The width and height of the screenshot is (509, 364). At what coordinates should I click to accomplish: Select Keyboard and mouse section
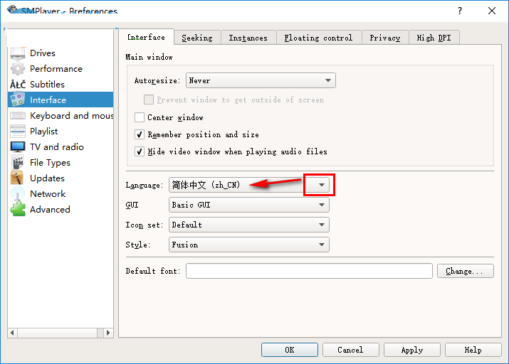tap(61, 115)
